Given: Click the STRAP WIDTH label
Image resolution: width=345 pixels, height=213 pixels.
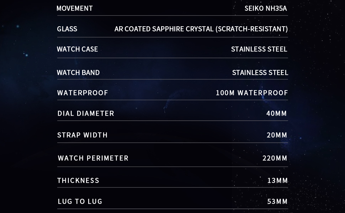Looking at the screenshot, I should (x=83, y=135).
